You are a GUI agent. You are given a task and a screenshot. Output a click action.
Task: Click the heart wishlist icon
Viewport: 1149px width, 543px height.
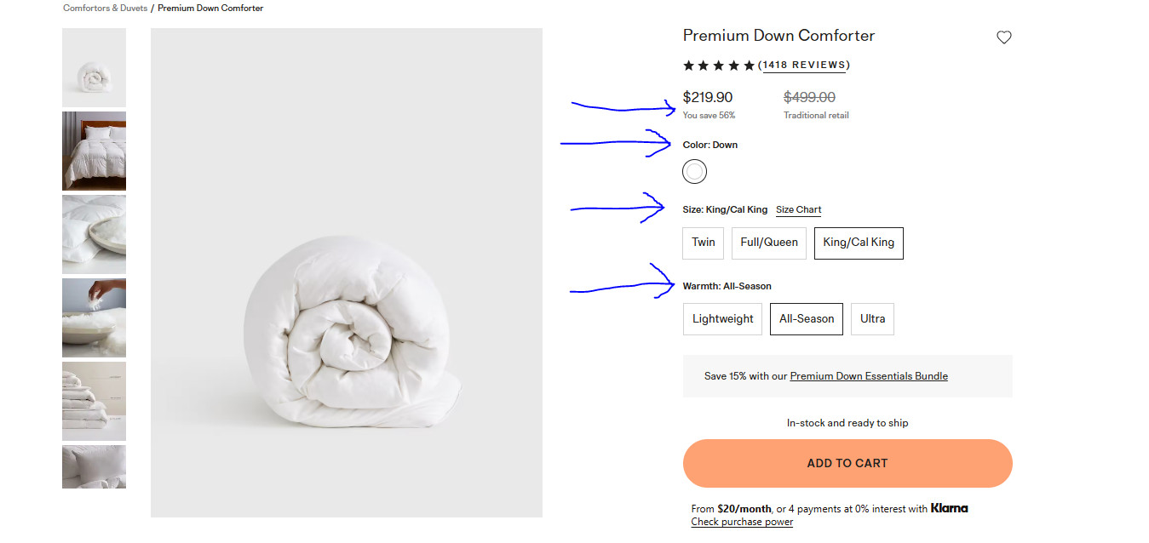[x=1003, y=37]
